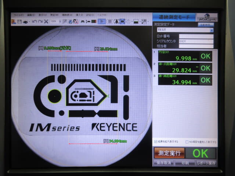Click the 34.994mm dimension label on image
Viewport: 235px width, 176px height.
[x=115, y=141]
